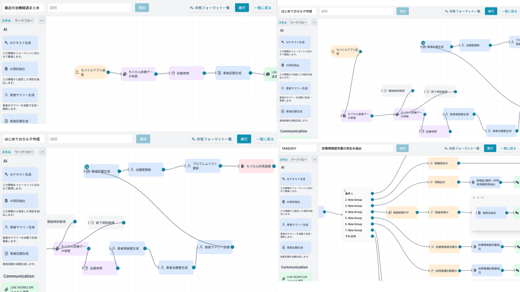Choose AI項目抽出 skill in 最近の治療経過まとめ sidebar
520x292 pixels.
pyautogui.click(x=20, y=69)
